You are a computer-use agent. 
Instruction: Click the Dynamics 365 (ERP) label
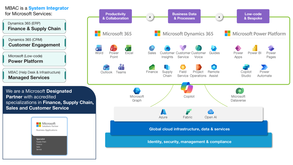[24, 23]
